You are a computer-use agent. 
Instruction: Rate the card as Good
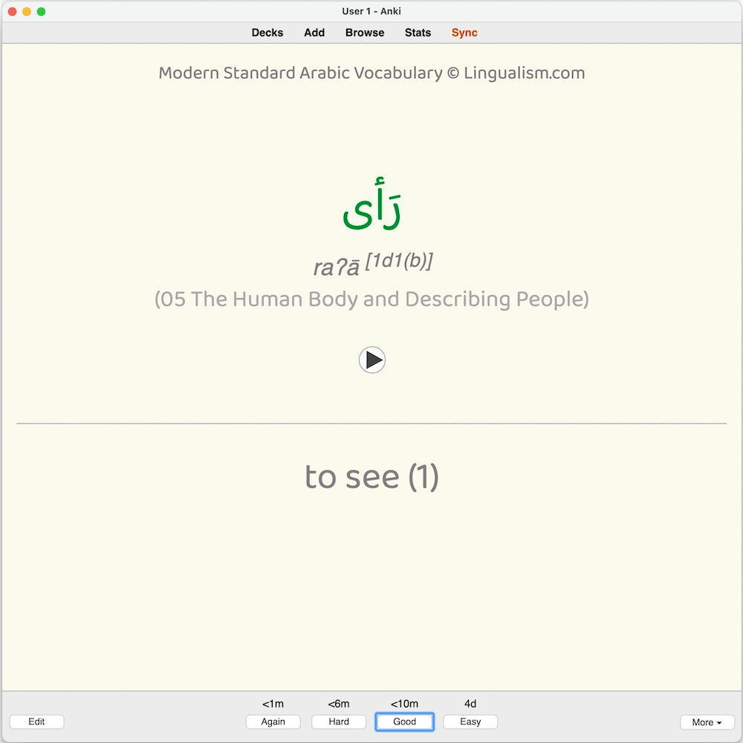[x=404, y=721]
